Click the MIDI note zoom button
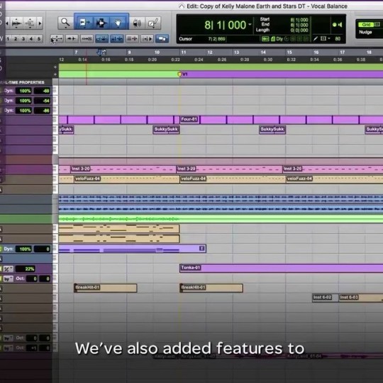 point(30,23)
